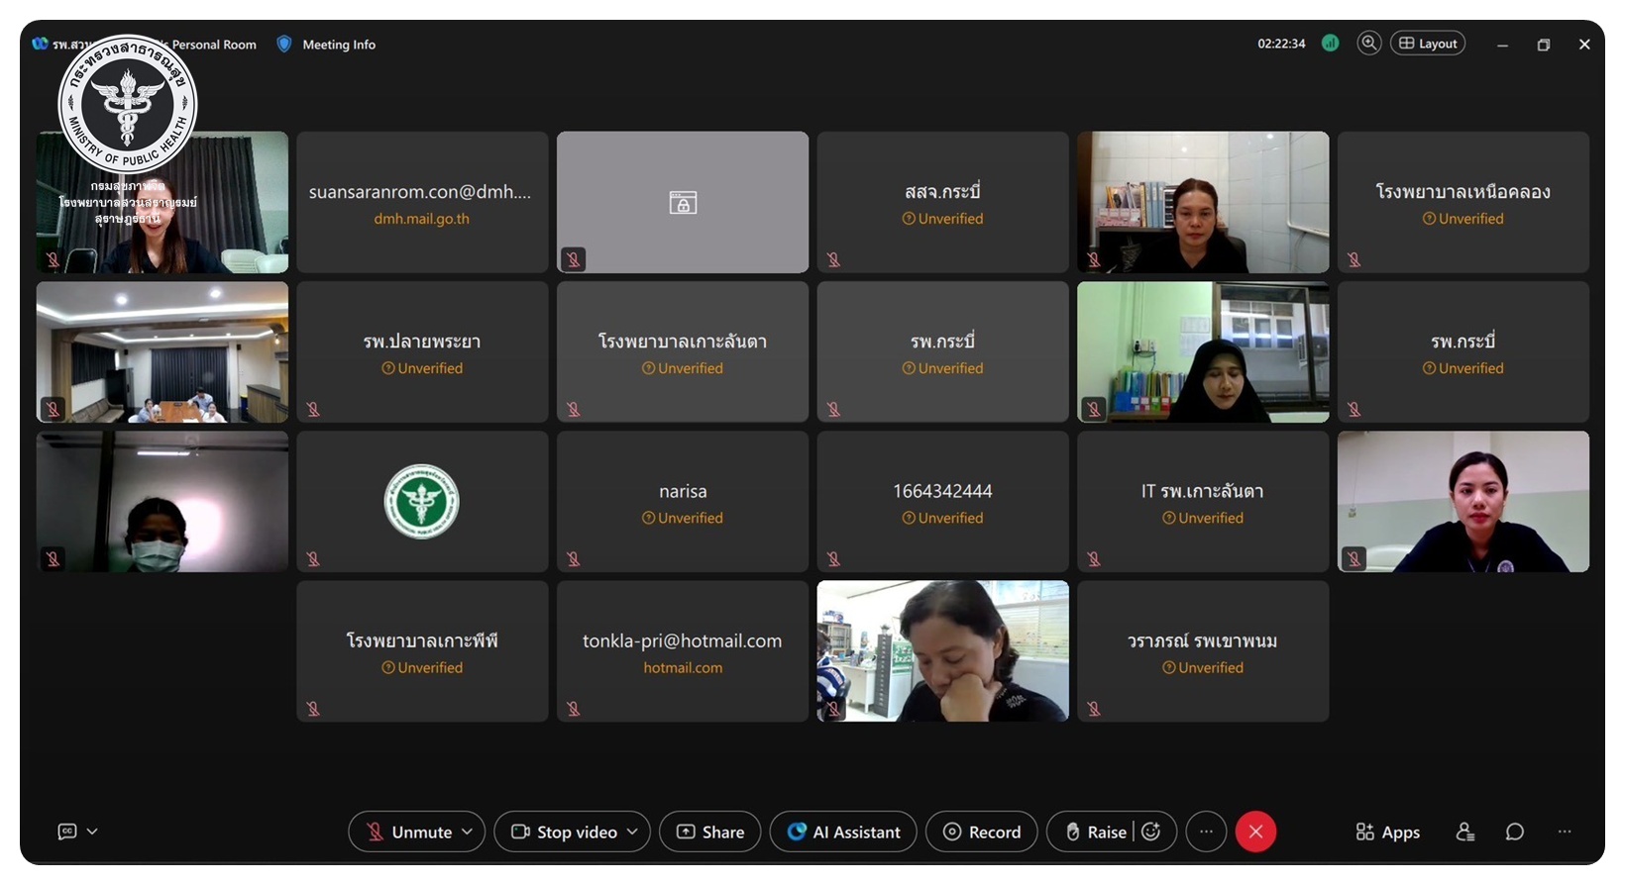Open the Participants panel icon
Screen dimensions: 1625x885
pos(1464,832)
